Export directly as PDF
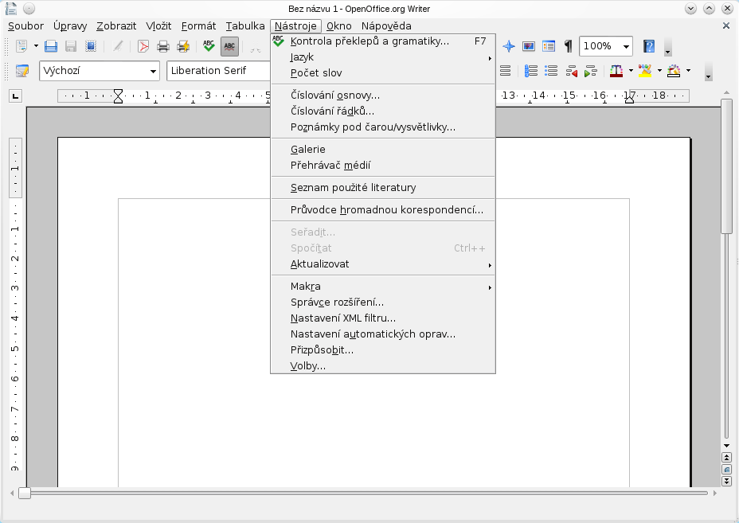The width and height of the screenshot is (739, 523). [143, 46]
